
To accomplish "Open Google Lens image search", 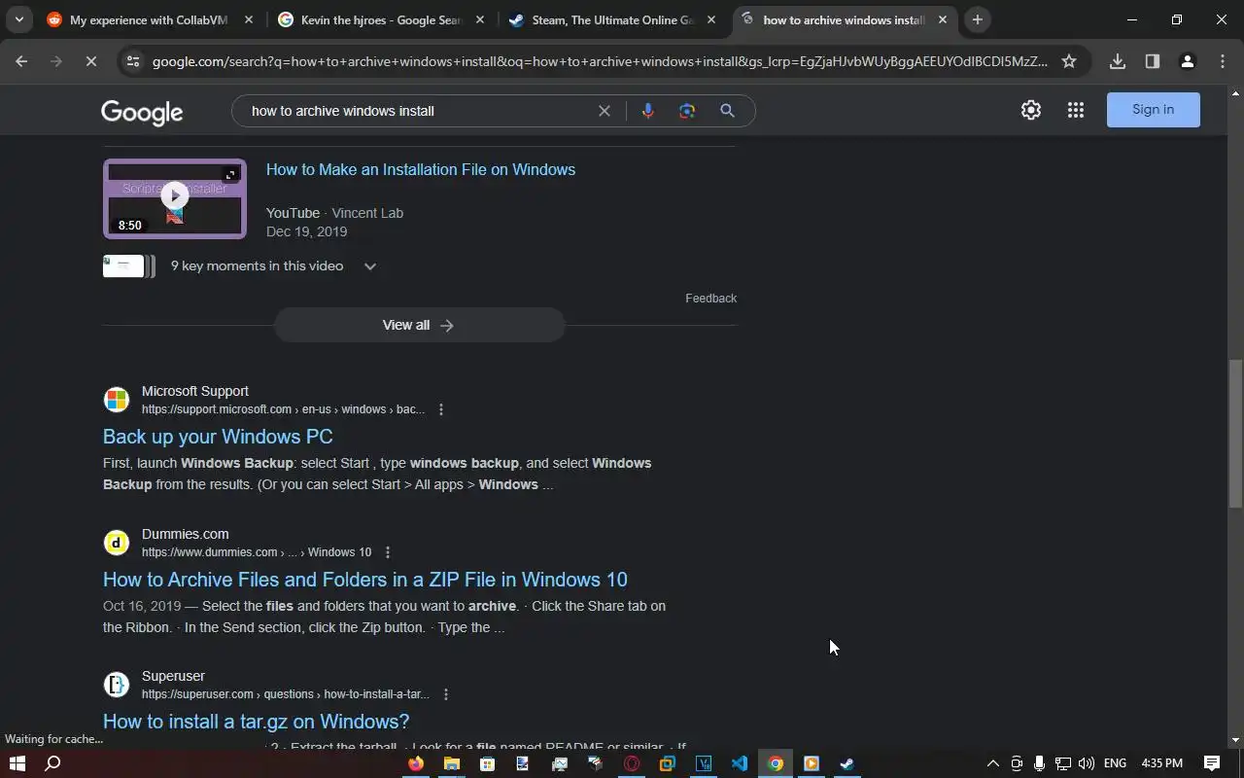I will coord(687,111).
